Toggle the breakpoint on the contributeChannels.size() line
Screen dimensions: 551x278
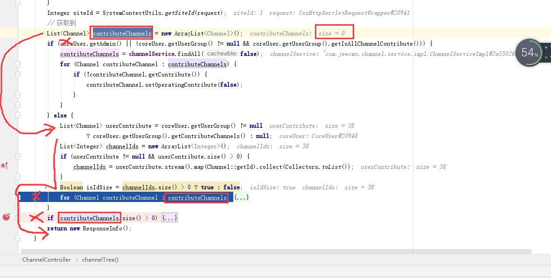point(7,217)
